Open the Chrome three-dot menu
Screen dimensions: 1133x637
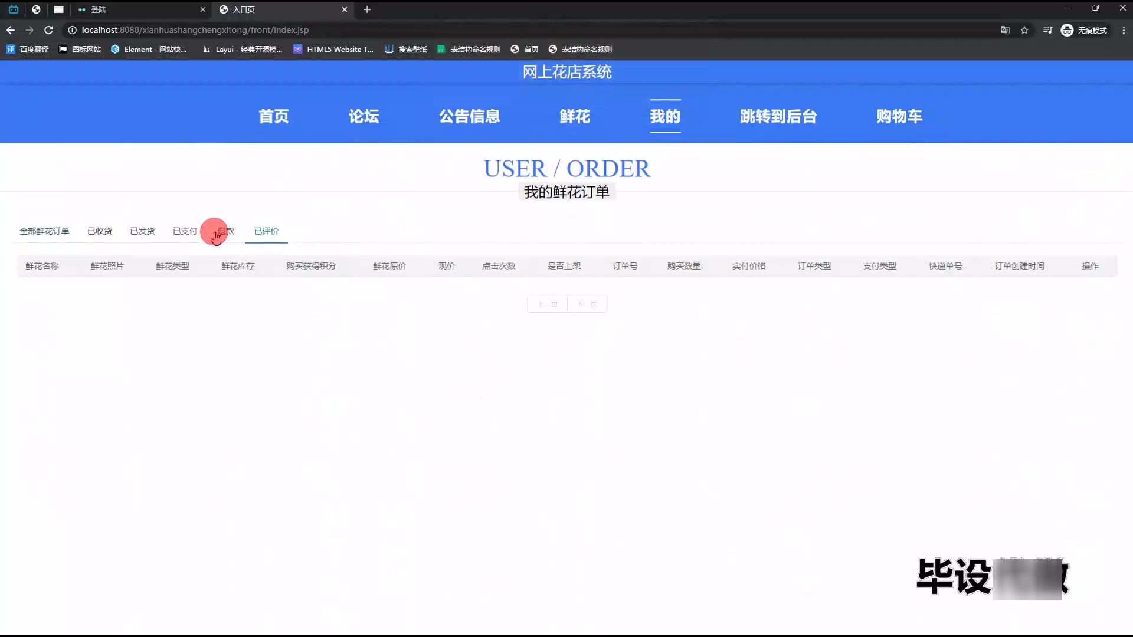1123,30
